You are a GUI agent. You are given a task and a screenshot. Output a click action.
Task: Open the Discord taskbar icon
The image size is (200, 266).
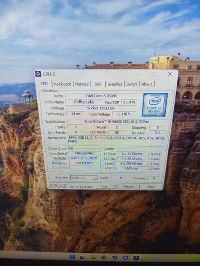(125, 258)
